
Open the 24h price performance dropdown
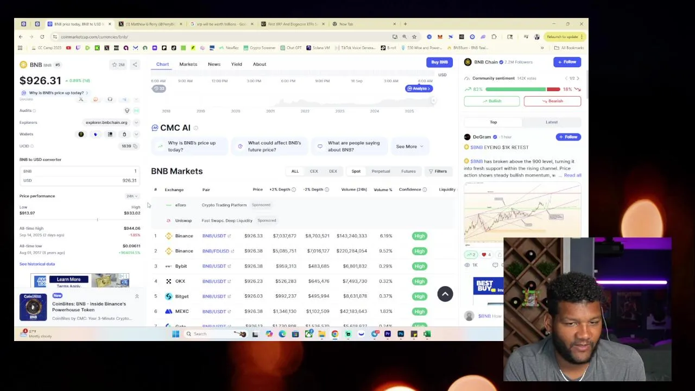tap(132, 196)
